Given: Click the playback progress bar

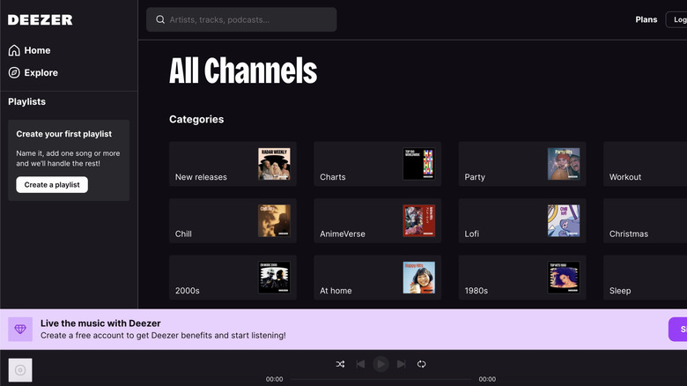Looking at the screenshot, I should [380, 379].
